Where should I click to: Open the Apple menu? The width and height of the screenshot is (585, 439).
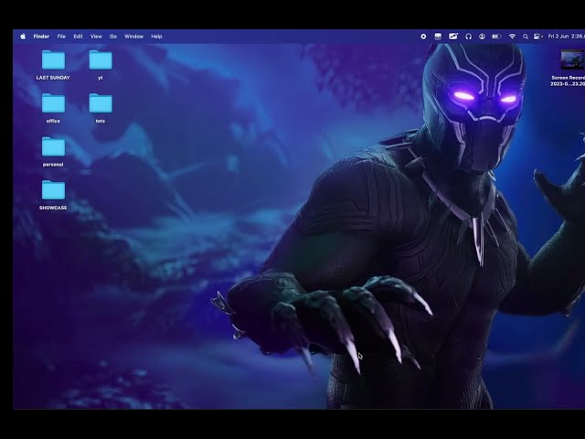[x=23, y=37]
